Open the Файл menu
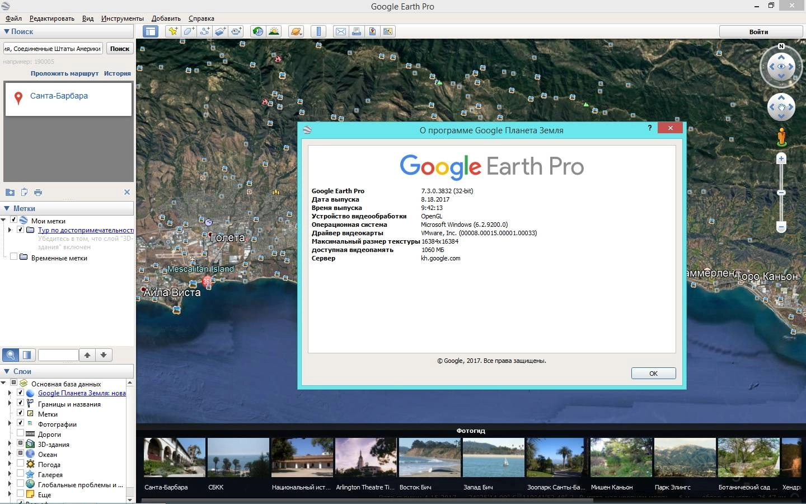This screenshot has width=806, height=504. pos(13,18)
